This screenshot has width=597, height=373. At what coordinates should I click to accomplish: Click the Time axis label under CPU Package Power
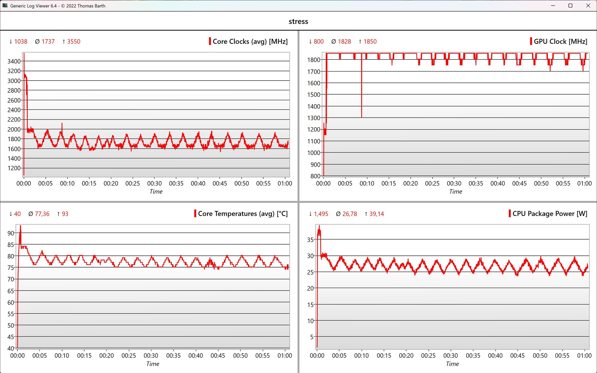point(452,364)
